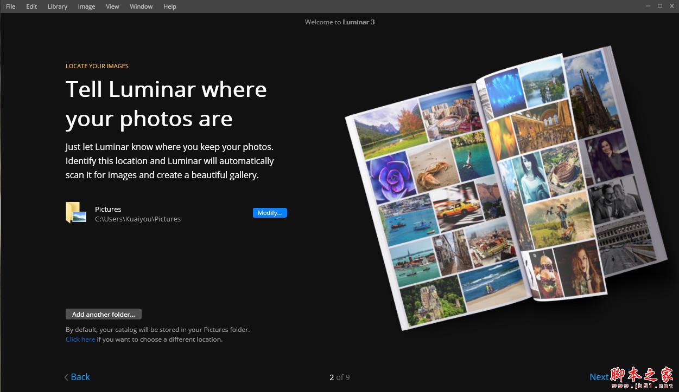Open the View menu
679x392 pixels.
(112, 6)
